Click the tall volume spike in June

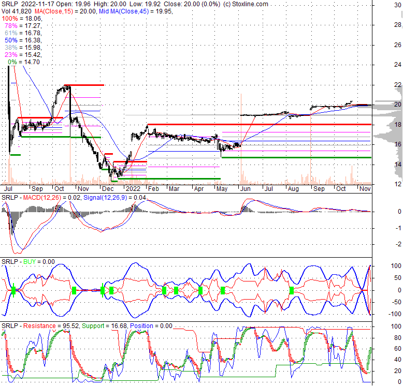pos(241,139)
